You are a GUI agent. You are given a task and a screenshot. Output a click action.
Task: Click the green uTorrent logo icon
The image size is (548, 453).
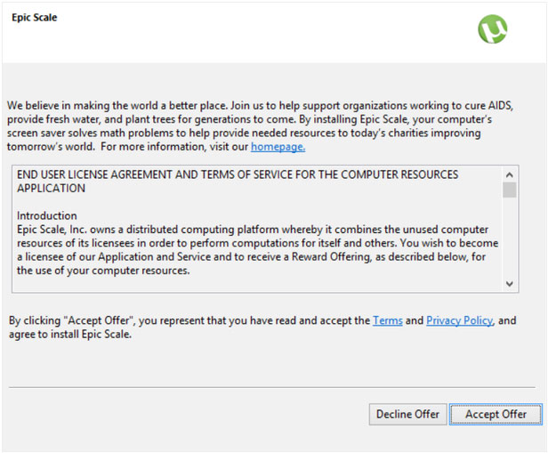tap(492, 29)
